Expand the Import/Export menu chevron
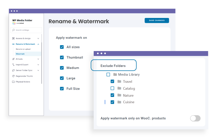The width and height of the screenshot is (217, 138). point(38,65)
